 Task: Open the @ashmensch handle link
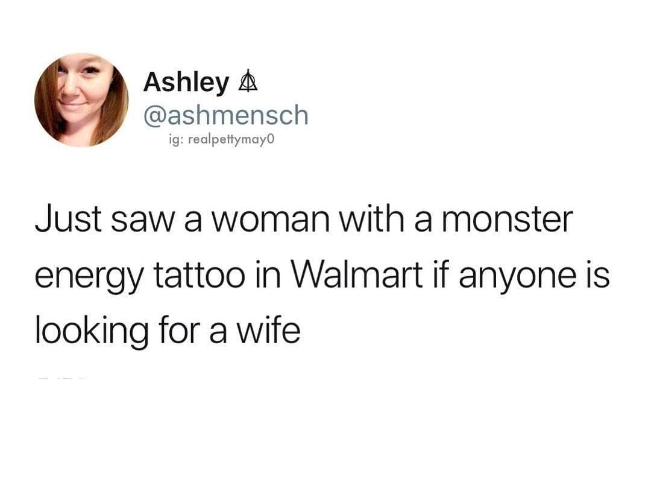tap(226, 115)
